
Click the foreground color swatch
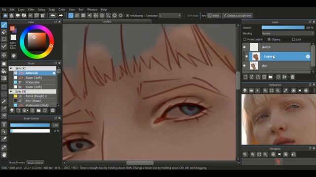coord(12,29)
